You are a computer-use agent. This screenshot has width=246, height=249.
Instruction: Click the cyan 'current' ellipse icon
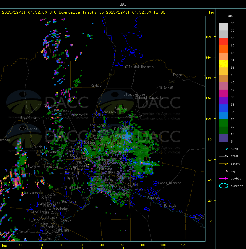[x=224, y=186]
